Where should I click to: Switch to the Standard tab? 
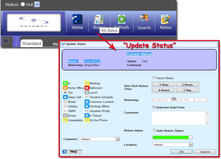click(x=32, y=43)
